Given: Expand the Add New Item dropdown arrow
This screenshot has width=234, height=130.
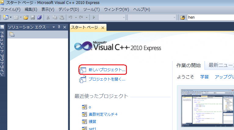Looking at the screenshot, I should click(21, 17).
